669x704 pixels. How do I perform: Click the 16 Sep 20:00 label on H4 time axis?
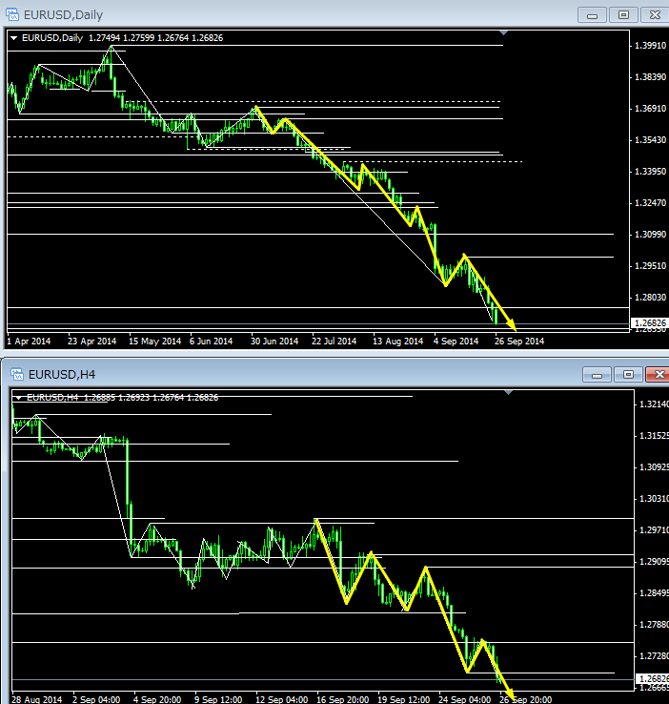tap(346, 699)
